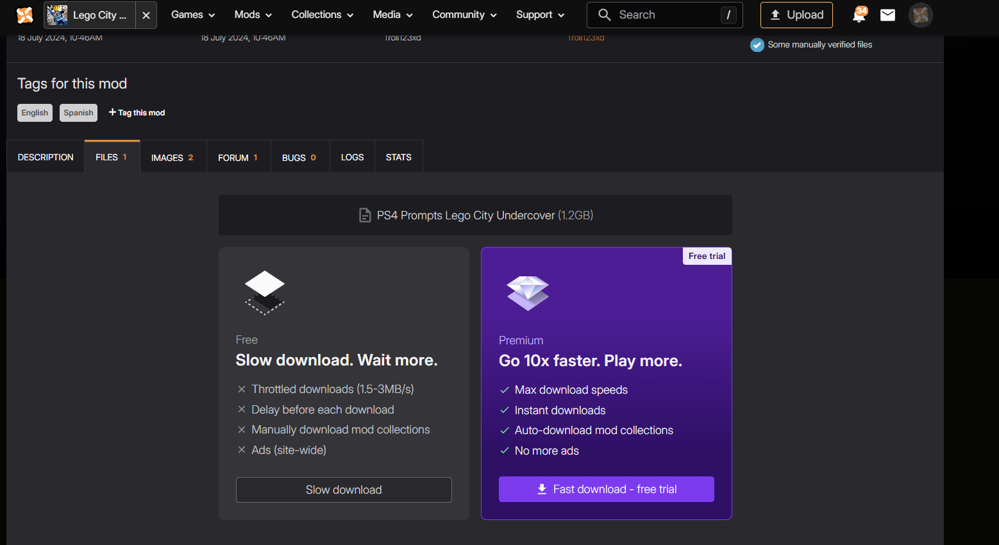Screen dimensions: 999x545
Task: Open the user profile avatar
Action: (921, 15)
